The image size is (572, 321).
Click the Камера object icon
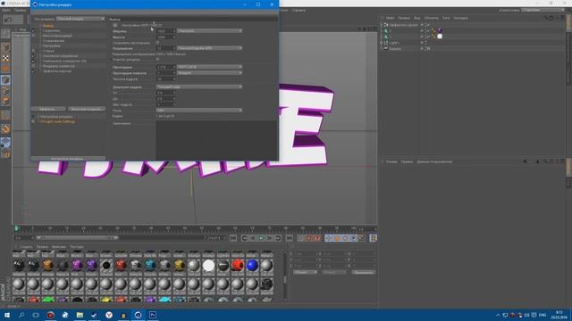(x=386, y=48)
